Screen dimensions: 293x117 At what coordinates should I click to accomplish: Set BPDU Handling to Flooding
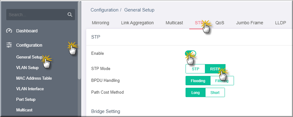(x=198, y=81)
